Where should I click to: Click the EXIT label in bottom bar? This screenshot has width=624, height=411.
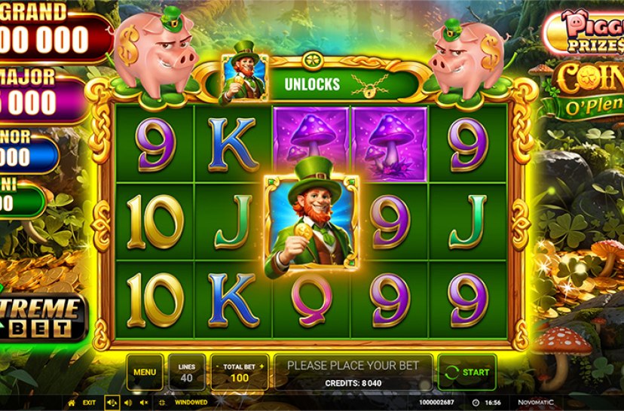tap(89, 403)
